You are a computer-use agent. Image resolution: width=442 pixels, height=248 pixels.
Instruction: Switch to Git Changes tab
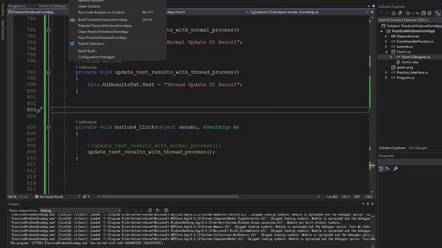point(418,148)
